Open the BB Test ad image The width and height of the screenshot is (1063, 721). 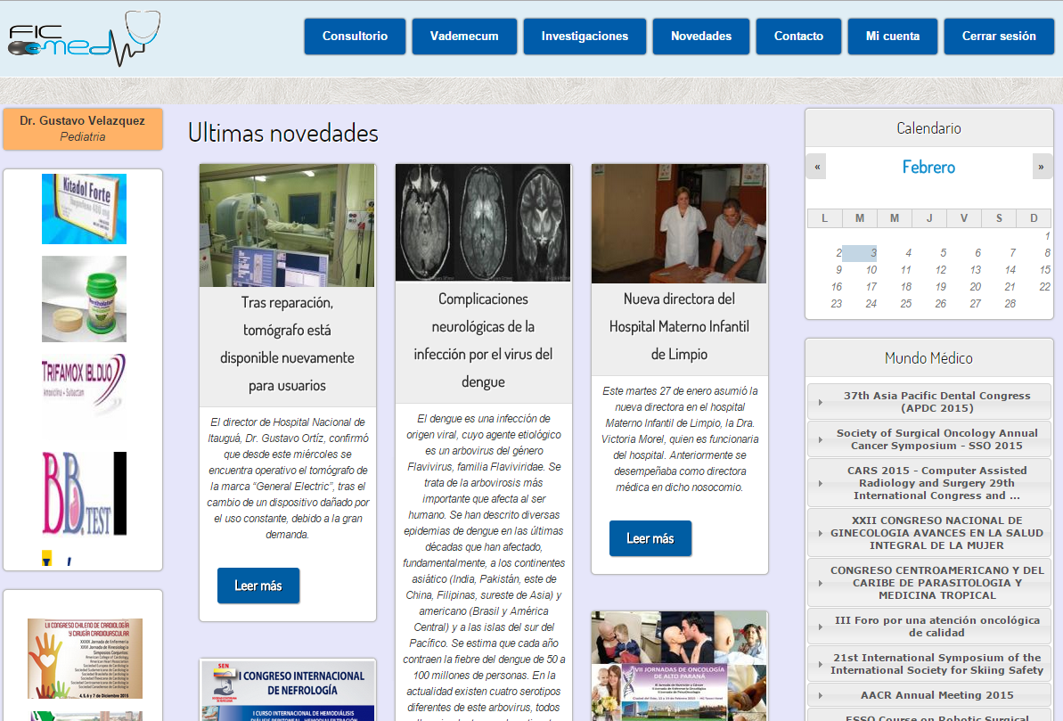pyautogui.click(x=84, y=493)
